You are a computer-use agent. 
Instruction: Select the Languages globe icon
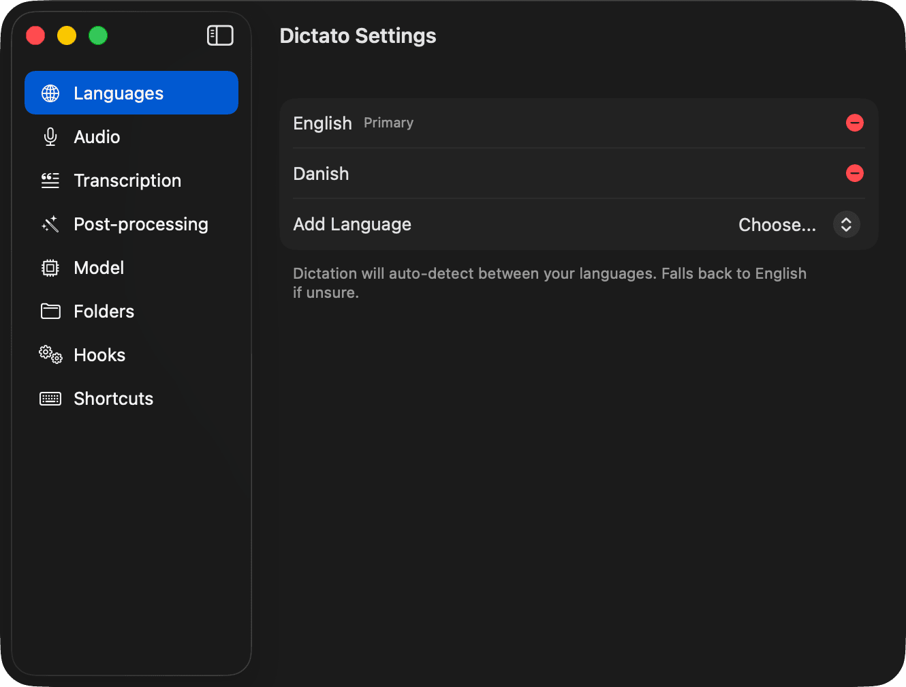(50, 93)
